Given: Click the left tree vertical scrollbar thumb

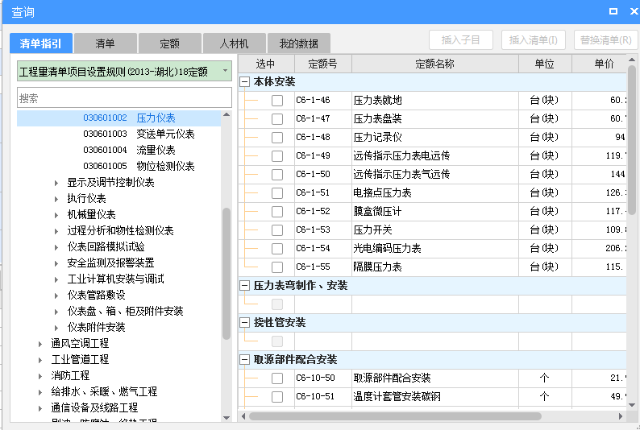Looking at the screenshot, I should pyautogui.click(x=226, y=273).
